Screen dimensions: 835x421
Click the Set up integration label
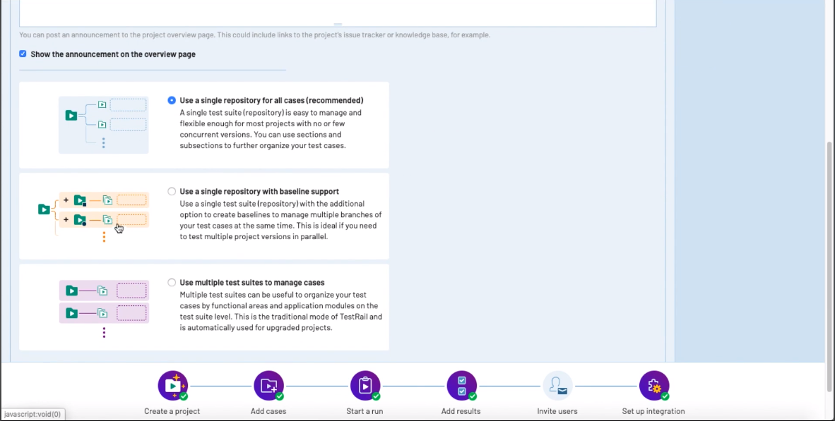653,411
